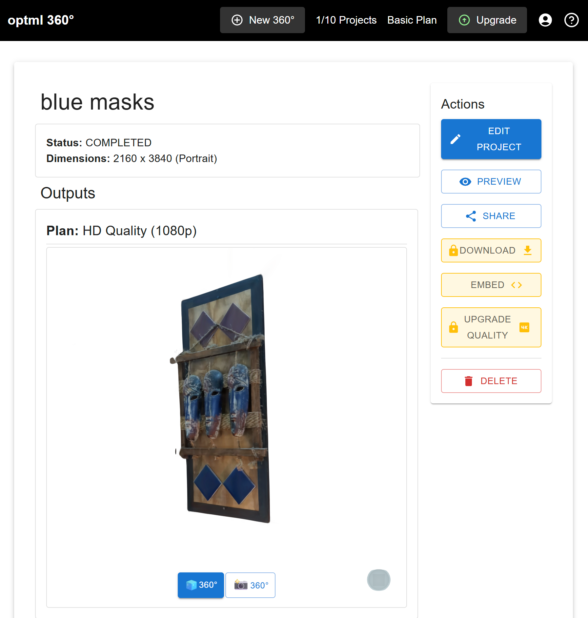588x618 pixels.
Task: Click the green upgrade arrow icon
Action: tap(464, 20)
